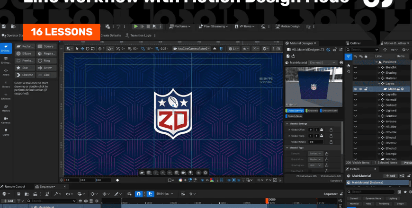Open the Meshes palette category
This screenshot has width=412, height=208.
[6, 108]
